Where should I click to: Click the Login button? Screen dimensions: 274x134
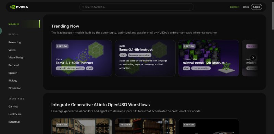(x=256, y=7)
